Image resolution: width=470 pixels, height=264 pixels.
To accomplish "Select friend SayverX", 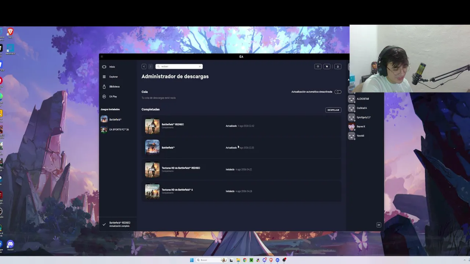I will point(357,126).
